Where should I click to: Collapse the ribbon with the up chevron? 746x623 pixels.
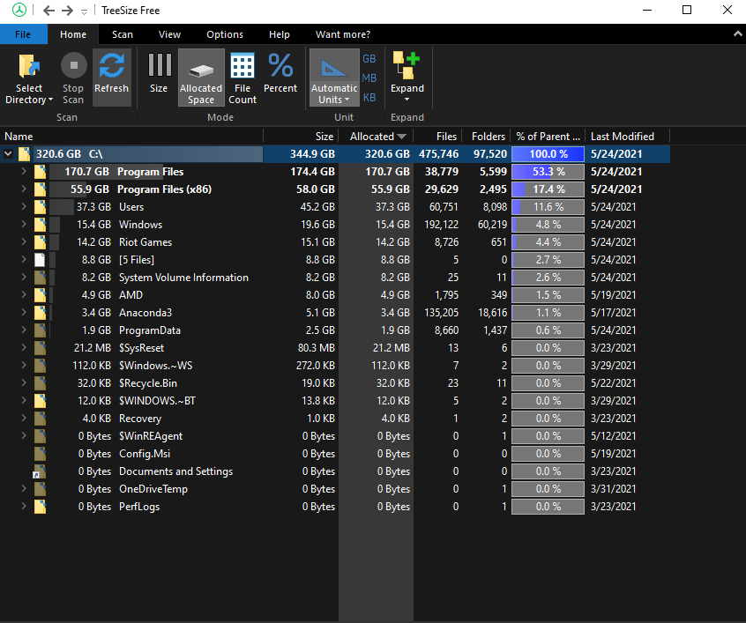pyautogui.click(x=737, y=33)
